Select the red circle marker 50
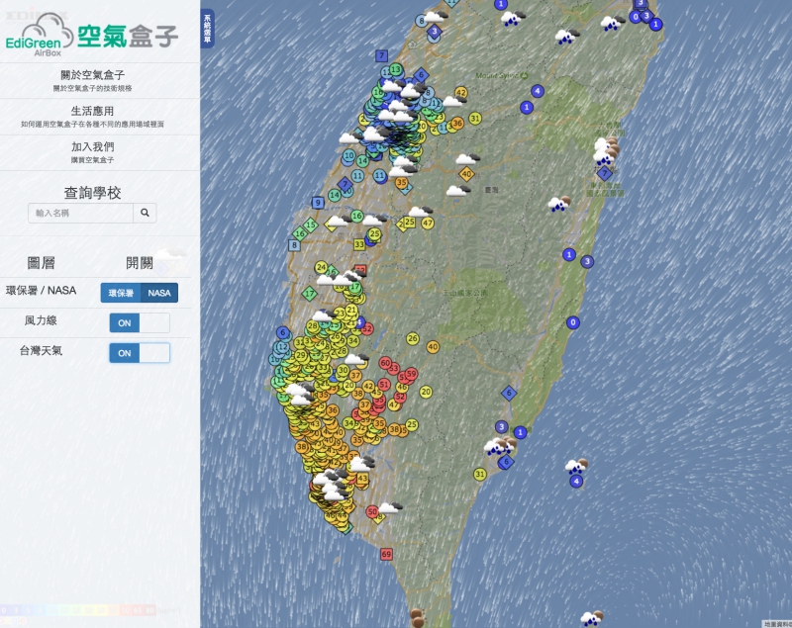The image size is (792, 628). coord(372,511)
